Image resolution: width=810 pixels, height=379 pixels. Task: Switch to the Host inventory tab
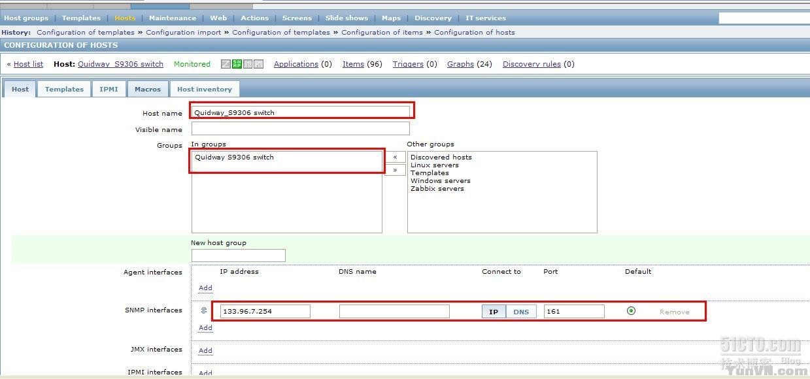click(205, 89)
